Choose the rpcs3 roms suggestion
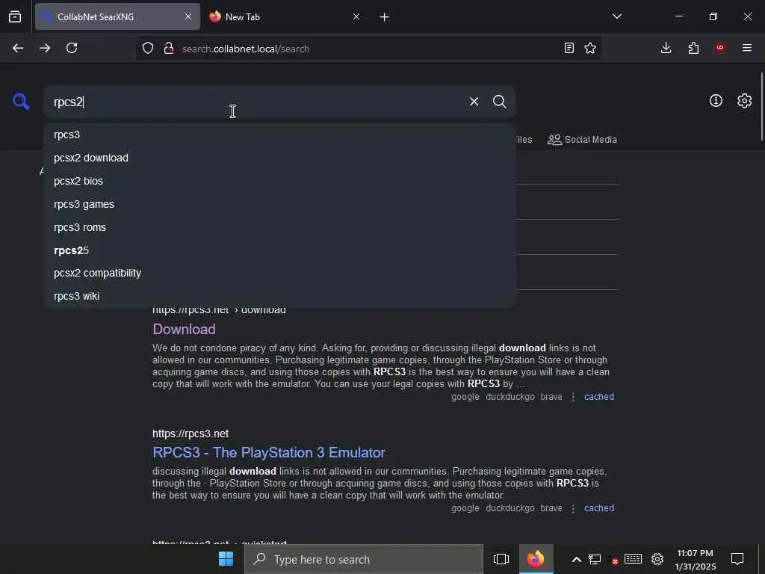765x574 pixels. tap(279, 227)
